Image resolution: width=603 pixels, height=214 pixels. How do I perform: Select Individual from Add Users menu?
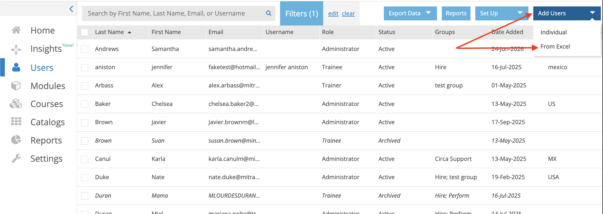click(553, 32)
